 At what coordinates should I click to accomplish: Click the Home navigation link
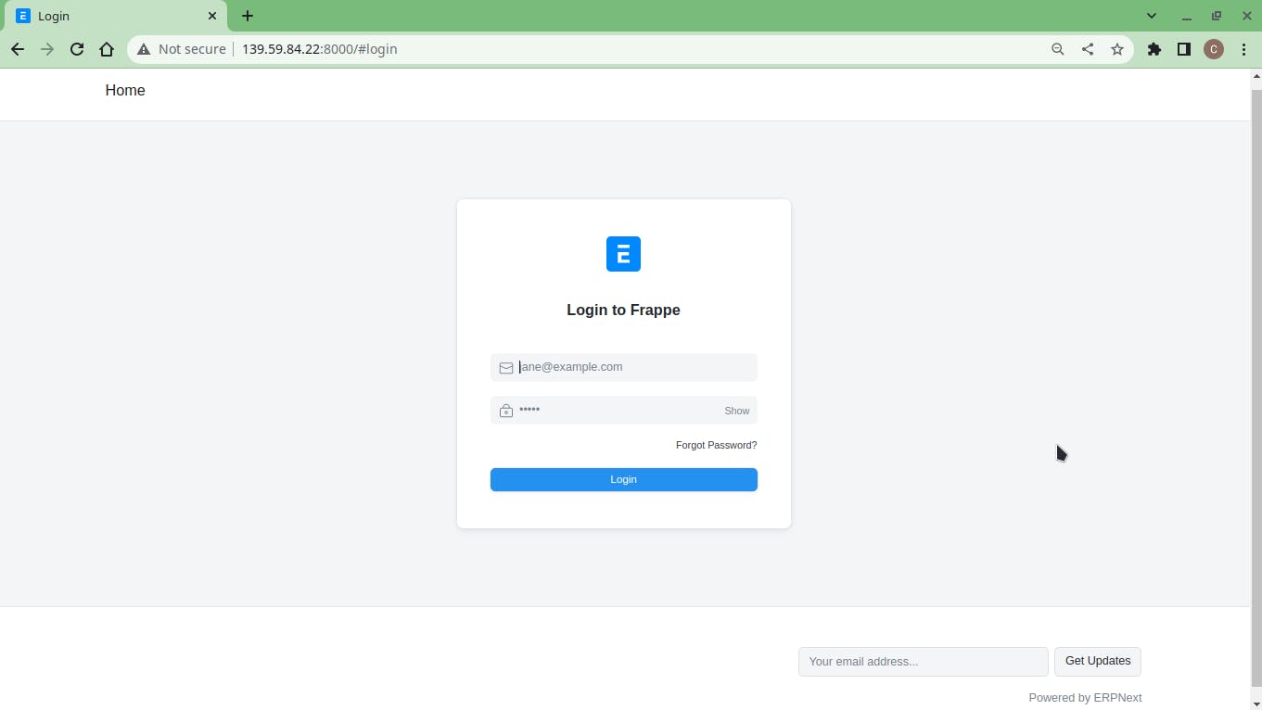(125, 90)
